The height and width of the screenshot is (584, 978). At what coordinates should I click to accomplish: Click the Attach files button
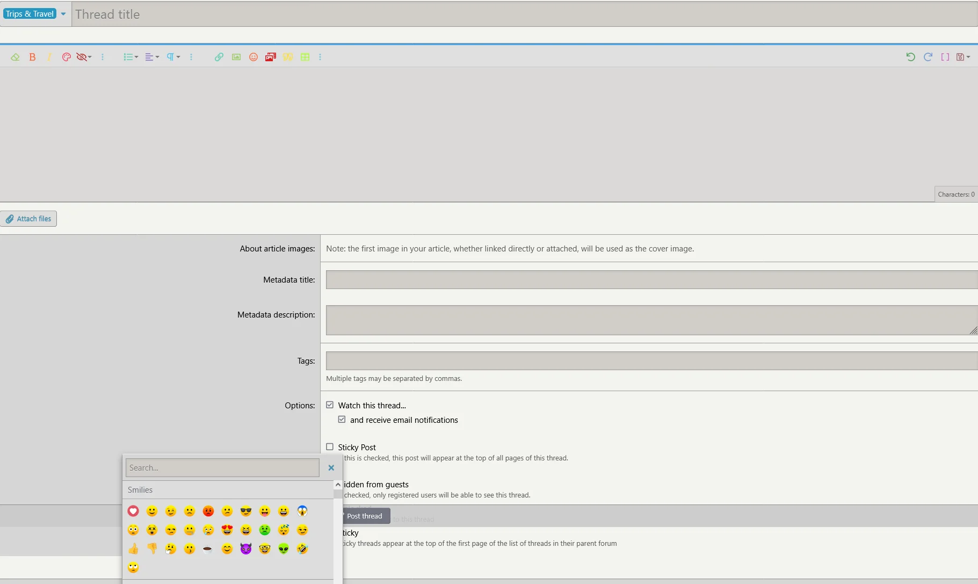point(28,219)
